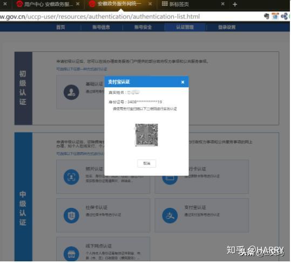Open the 线下网点认证 card title

coord(99,246)
